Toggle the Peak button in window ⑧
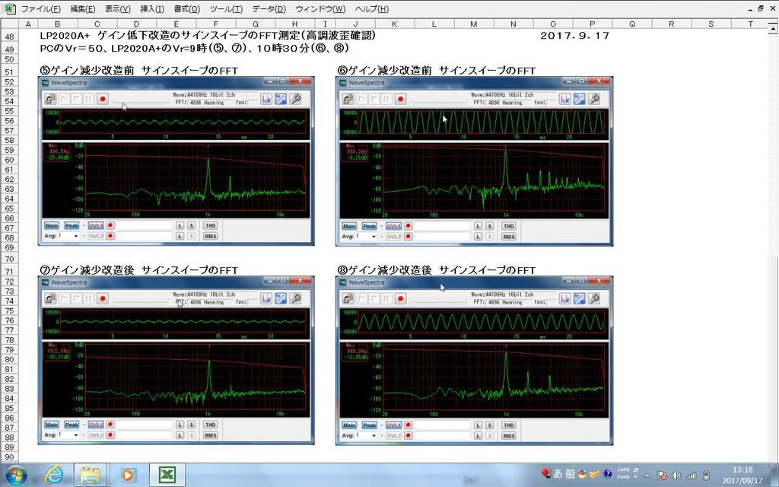The width and height of the screenshot is (779, 487). (x=369, y=425)
